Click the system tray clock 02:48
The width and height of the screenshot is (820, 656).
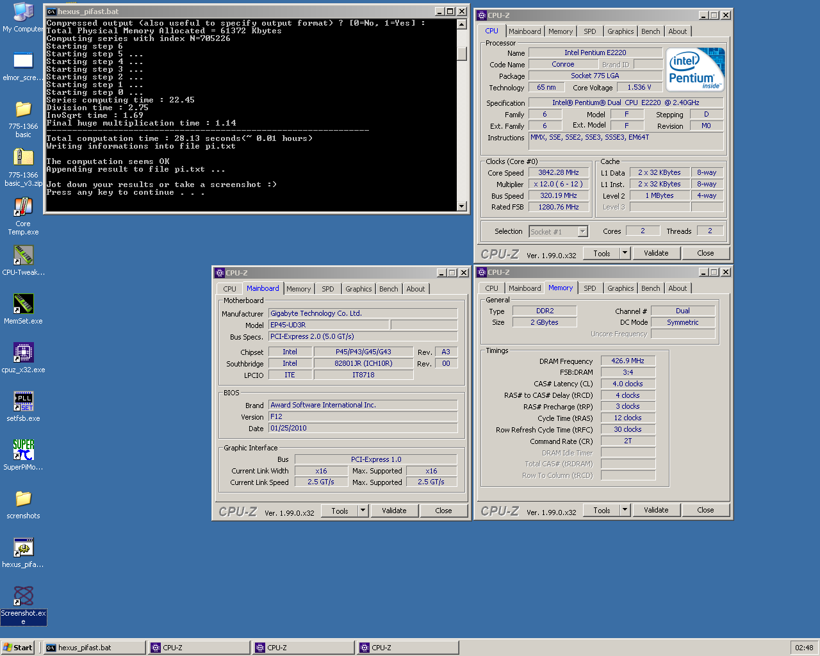point(804,648)
